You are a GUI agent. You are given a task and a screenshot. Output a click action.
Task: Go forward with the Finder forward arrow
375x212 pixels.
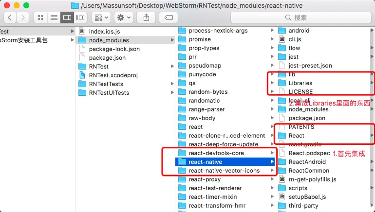(x=23, y=18)
